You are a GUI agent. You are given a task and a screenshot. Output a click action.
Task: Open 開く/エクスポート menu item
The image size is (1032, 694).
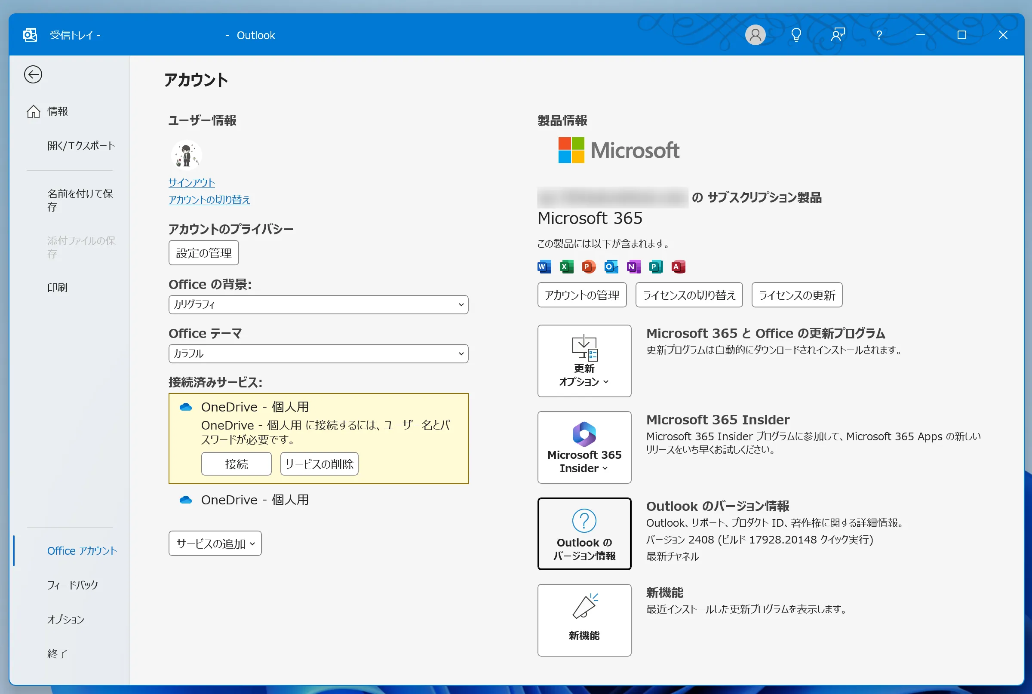pyautogui.click(x=69, y=146)
